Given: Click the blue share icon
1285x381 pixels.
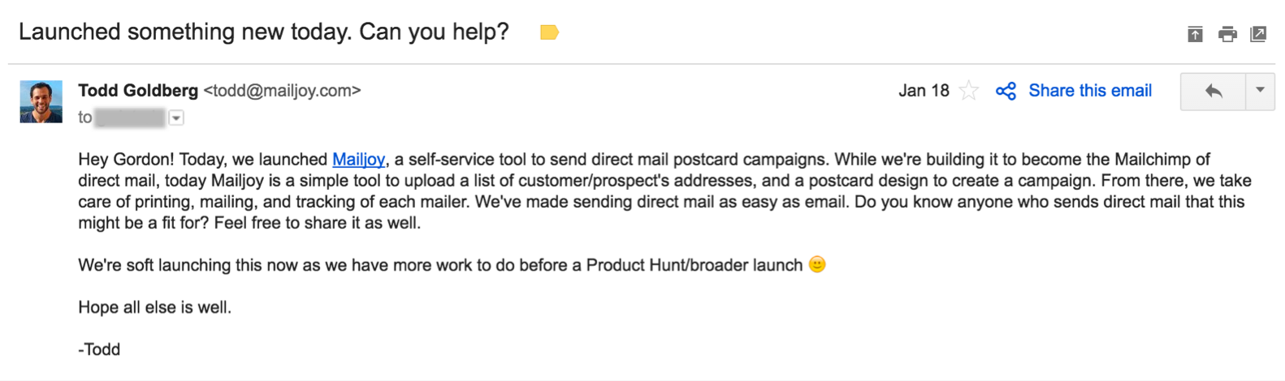Looking at the screenshot, I should (1006, 91).
